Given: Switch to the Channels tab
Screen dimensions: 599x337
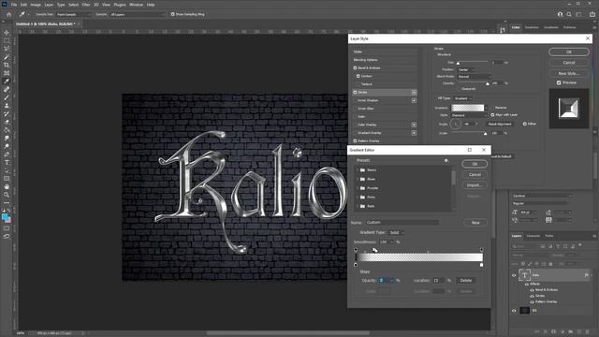Looking at the screenshot, I should [x=533, y=236].
